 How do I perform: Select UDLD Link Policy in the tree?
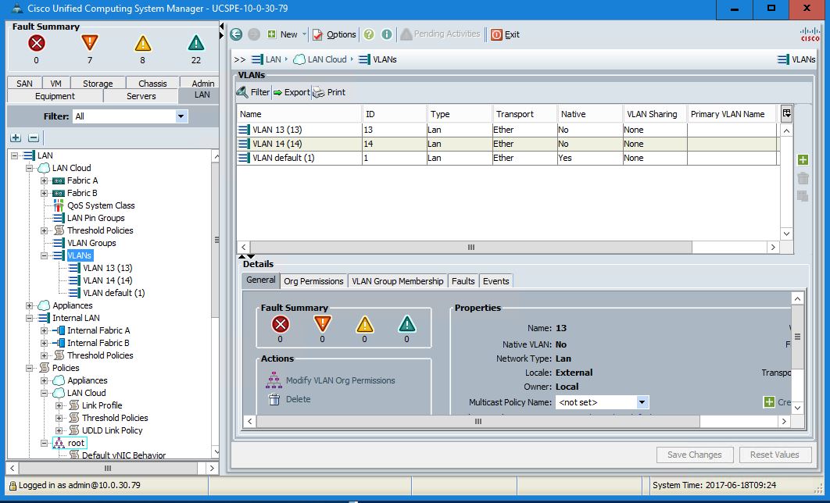(113, 430)
